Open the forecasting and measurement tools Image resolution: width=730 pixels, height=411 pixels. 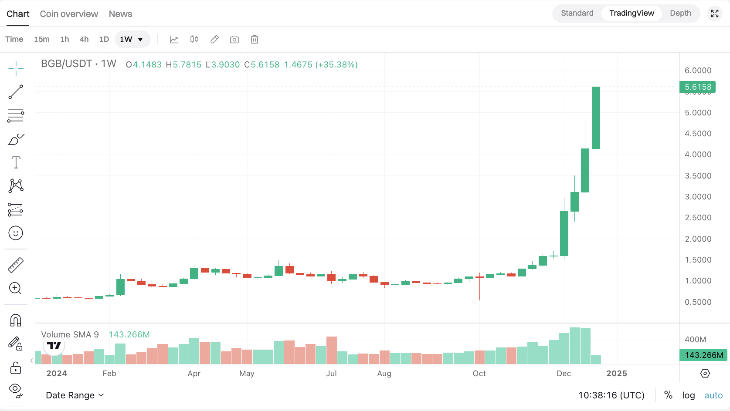pyautogui.click(x=16, y=209)
